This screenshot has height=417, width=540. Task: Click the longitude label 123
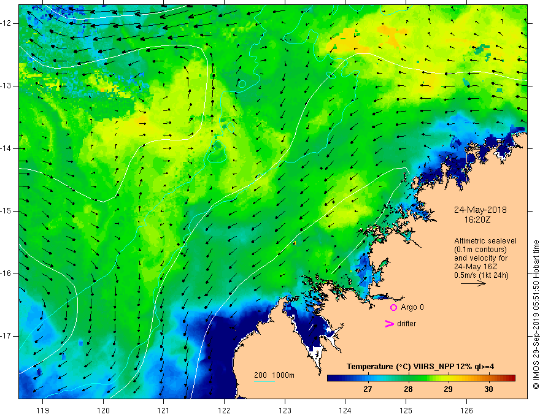pyautogui.click(x=285, y=410)
